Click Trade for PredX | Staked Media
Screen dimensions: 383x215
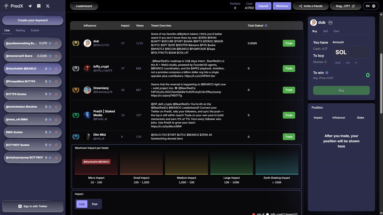tap(289, 115)
